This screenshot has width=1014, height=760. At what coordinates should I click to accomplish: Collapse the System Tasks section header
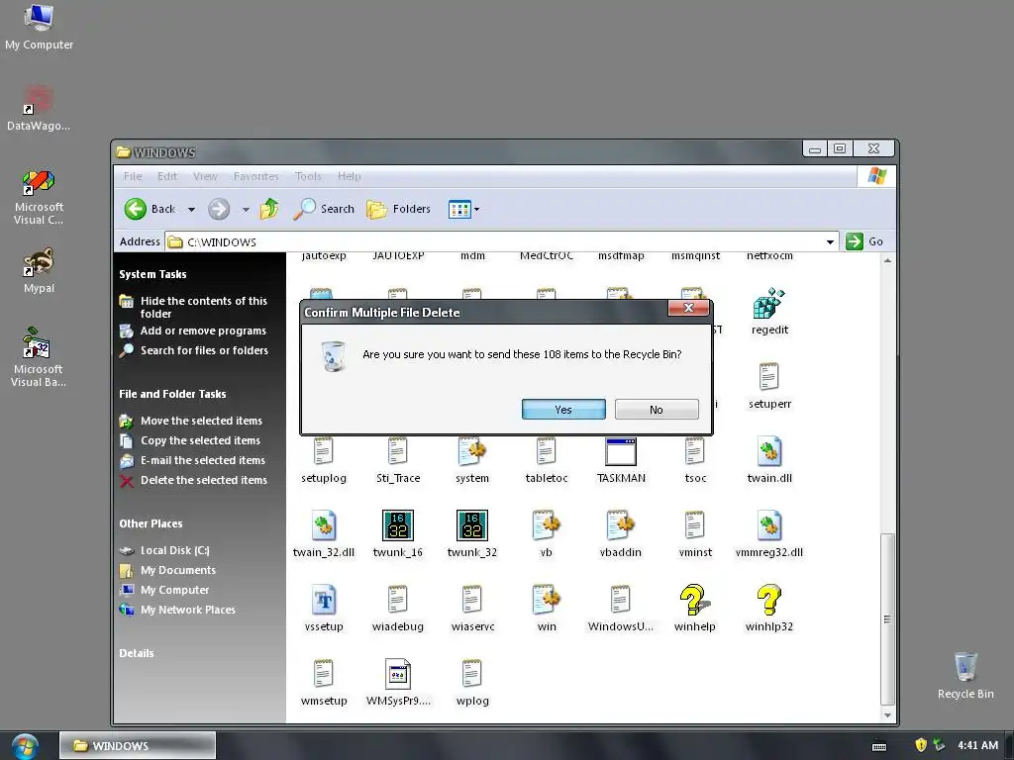coord(152,274)
